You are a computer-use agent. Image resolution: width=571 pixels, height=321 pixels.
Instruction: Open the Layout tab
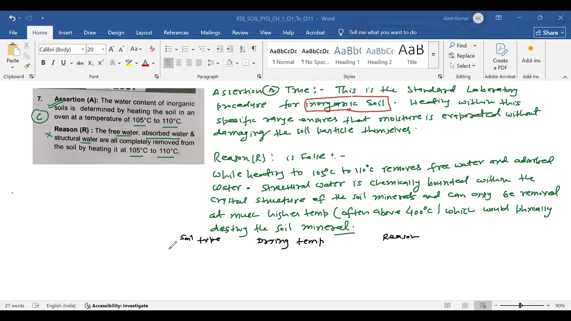point(144,33)
